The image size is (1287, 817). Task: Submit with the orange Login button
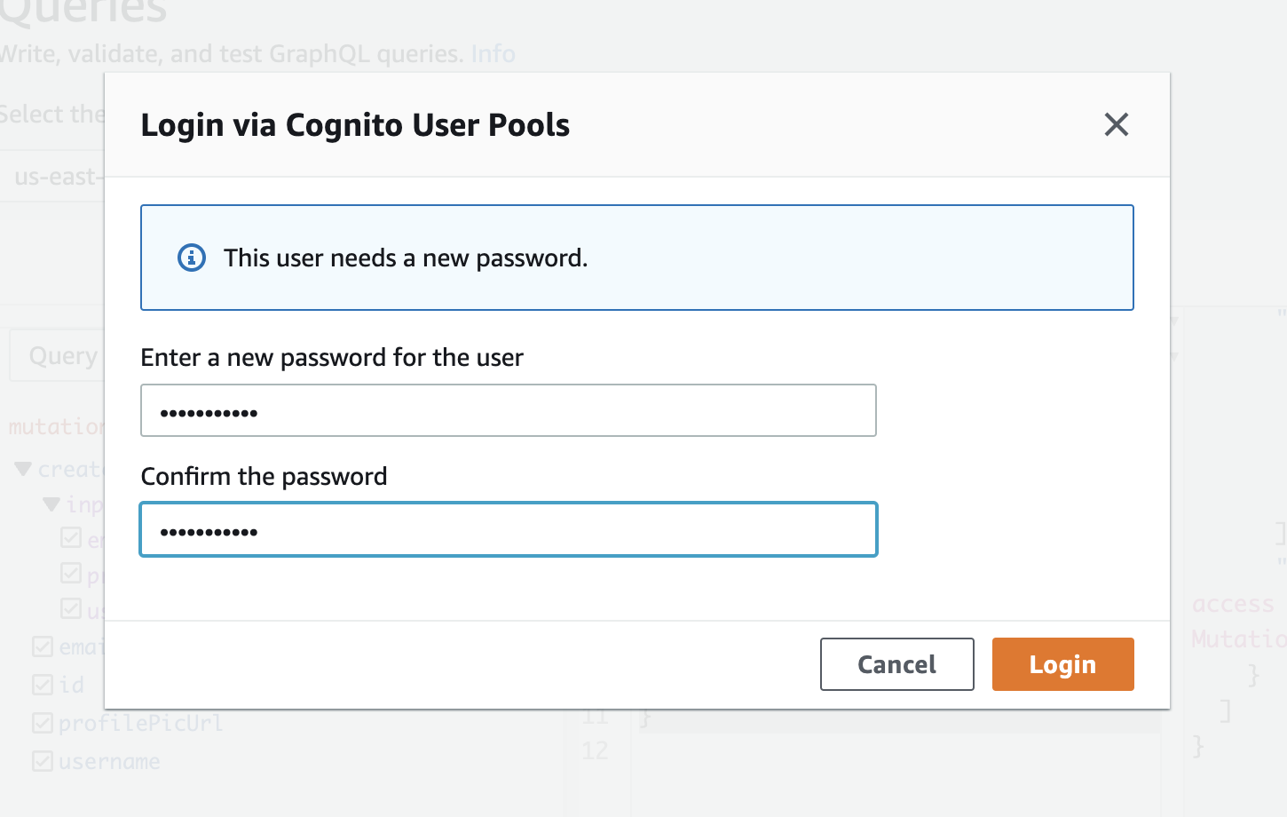pos(1062,664)
